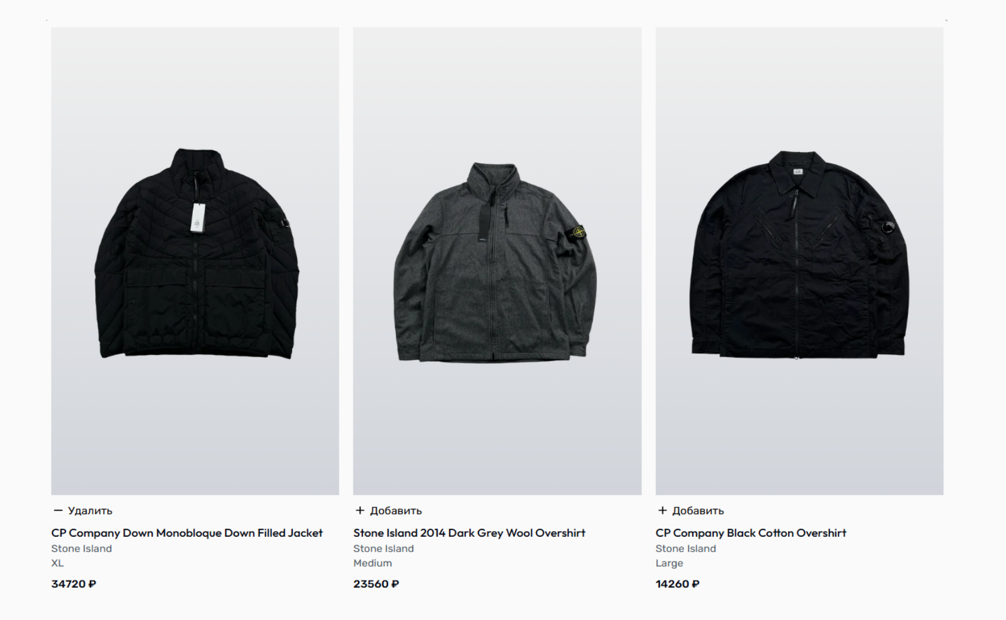This screenshot has height=620, width=1006.
Task: Click Stone Island brand under Wool Overshirt title
Action: pos(383,548)
